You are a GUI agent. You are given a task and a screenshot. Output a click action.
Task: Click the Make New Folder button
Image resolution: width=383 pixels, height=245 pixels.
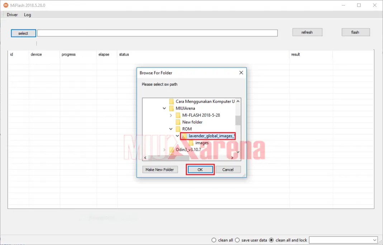pyautogui.click(x=160, y=169)
